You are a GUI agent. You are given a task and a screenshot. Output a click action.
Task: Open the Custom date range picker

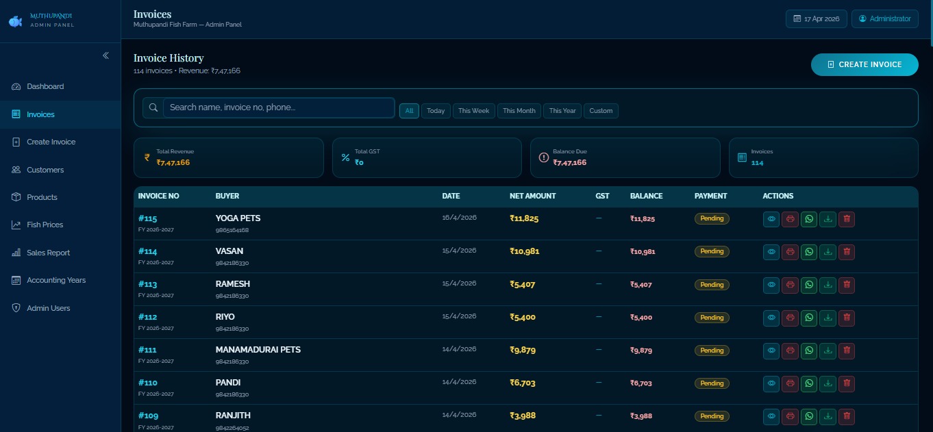coord(600,110)
